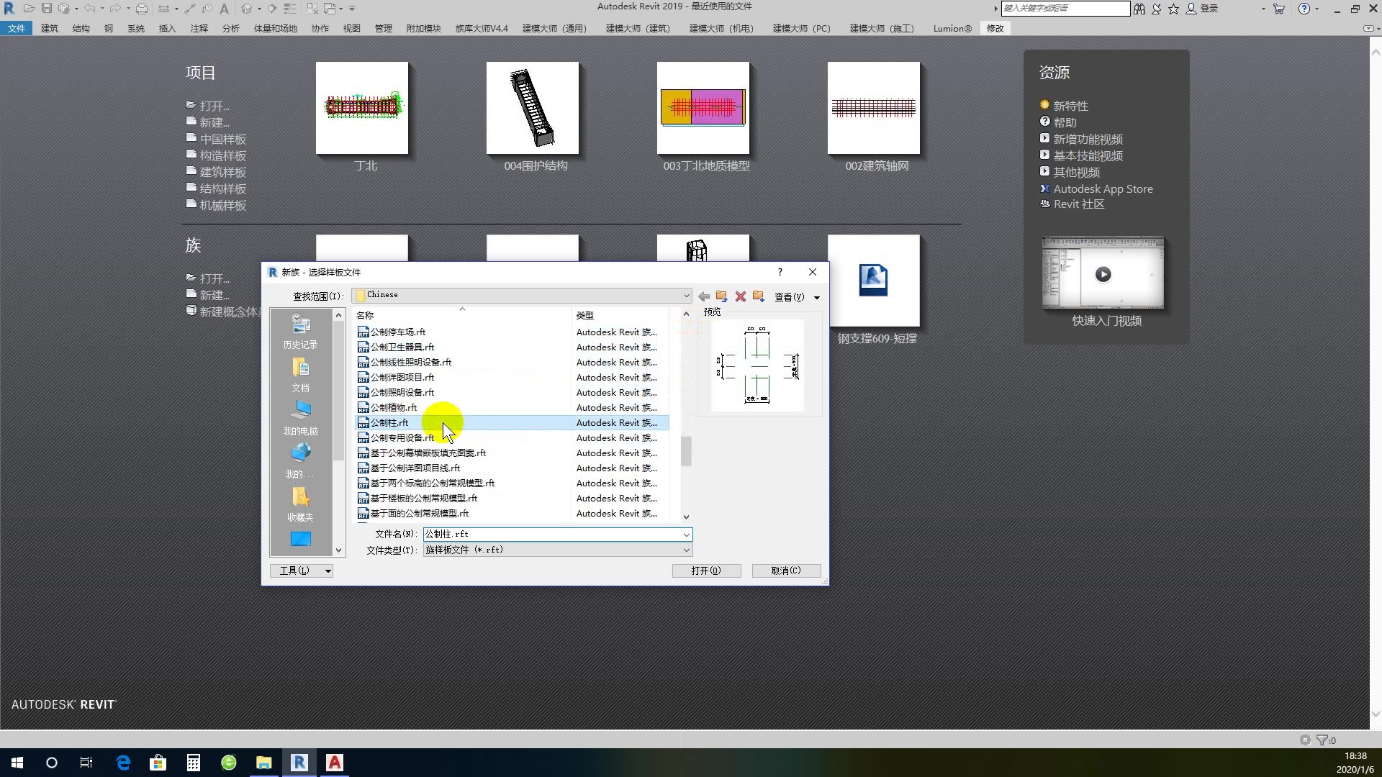1382x777 pixels.
Task: Click the Save disk icon in quick access toolbar
Action: [46, 9]
